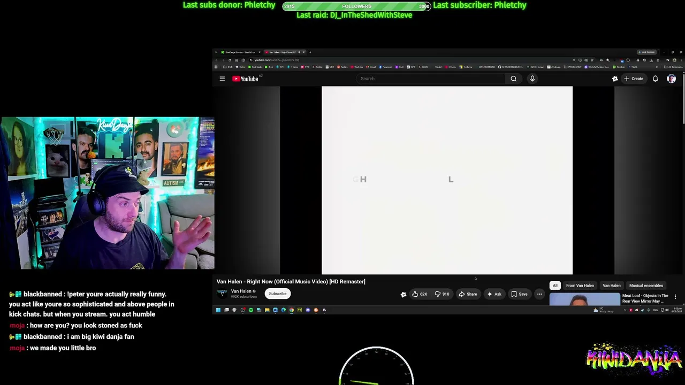685x385 pixels.
Task: Open the browser three-dot menu
Action: [682, 60]
